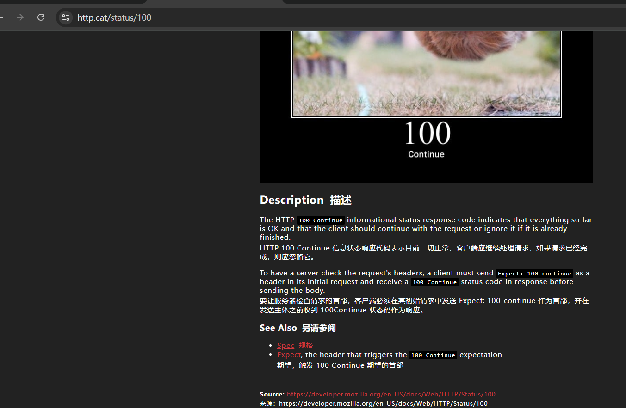The width and height of the screenshot is (626, 408).
Task: Click the Chinese paragraph starting HTTP 100 Continue 信息状态
Action: click(x=424, y=252)
